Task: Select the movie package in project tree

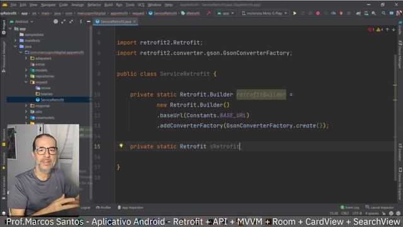Action: 43,88
